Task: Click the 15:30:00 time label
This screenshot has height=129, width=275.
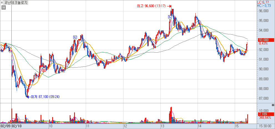Action: (x=265, y=126)
